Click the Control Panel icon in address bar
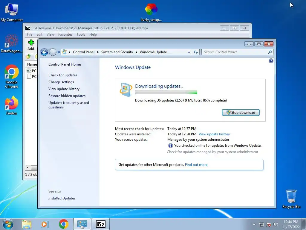Viewport: 306px width, 230px height. [x=64, y=52]
